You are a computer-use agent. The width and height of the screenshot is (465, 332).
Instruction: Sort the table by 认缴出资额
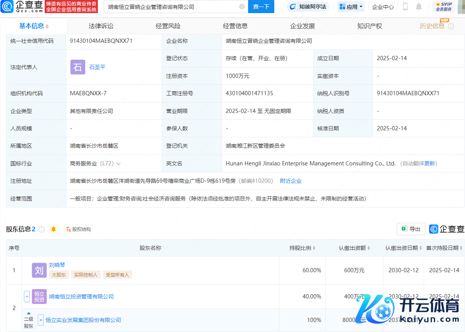354,248
